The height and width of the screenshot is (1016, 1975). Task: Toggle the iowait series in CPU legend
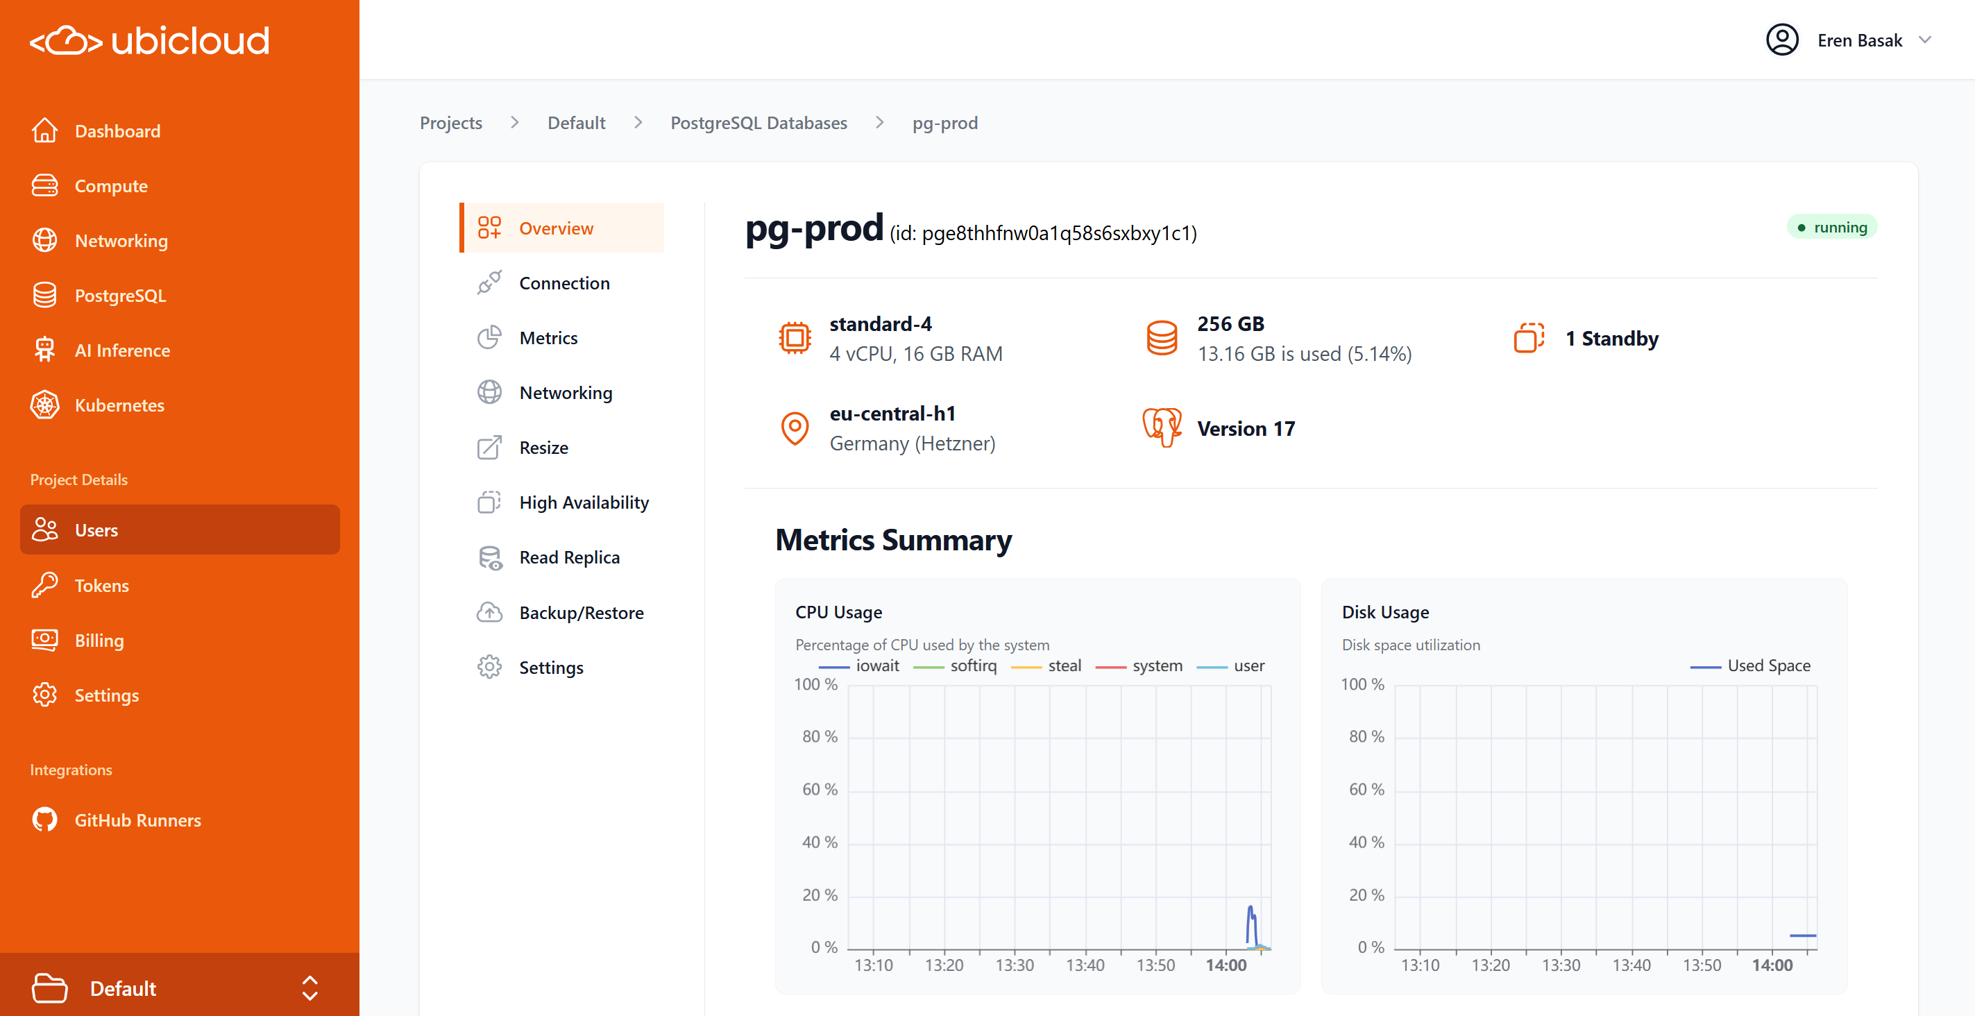coord(859,666)
